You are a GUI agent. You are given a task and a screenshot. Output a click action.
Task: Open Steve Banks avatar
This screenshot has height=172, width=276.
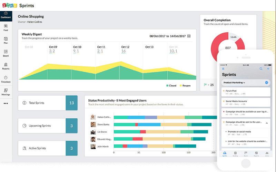(93, 125)
